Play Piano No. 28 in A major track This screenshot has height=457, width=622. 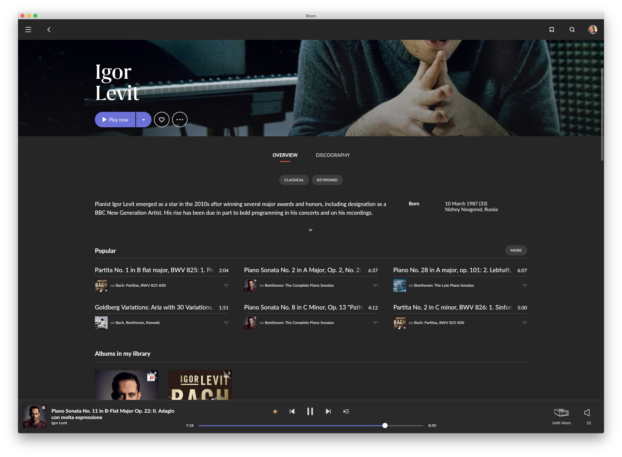coord(452,270)
